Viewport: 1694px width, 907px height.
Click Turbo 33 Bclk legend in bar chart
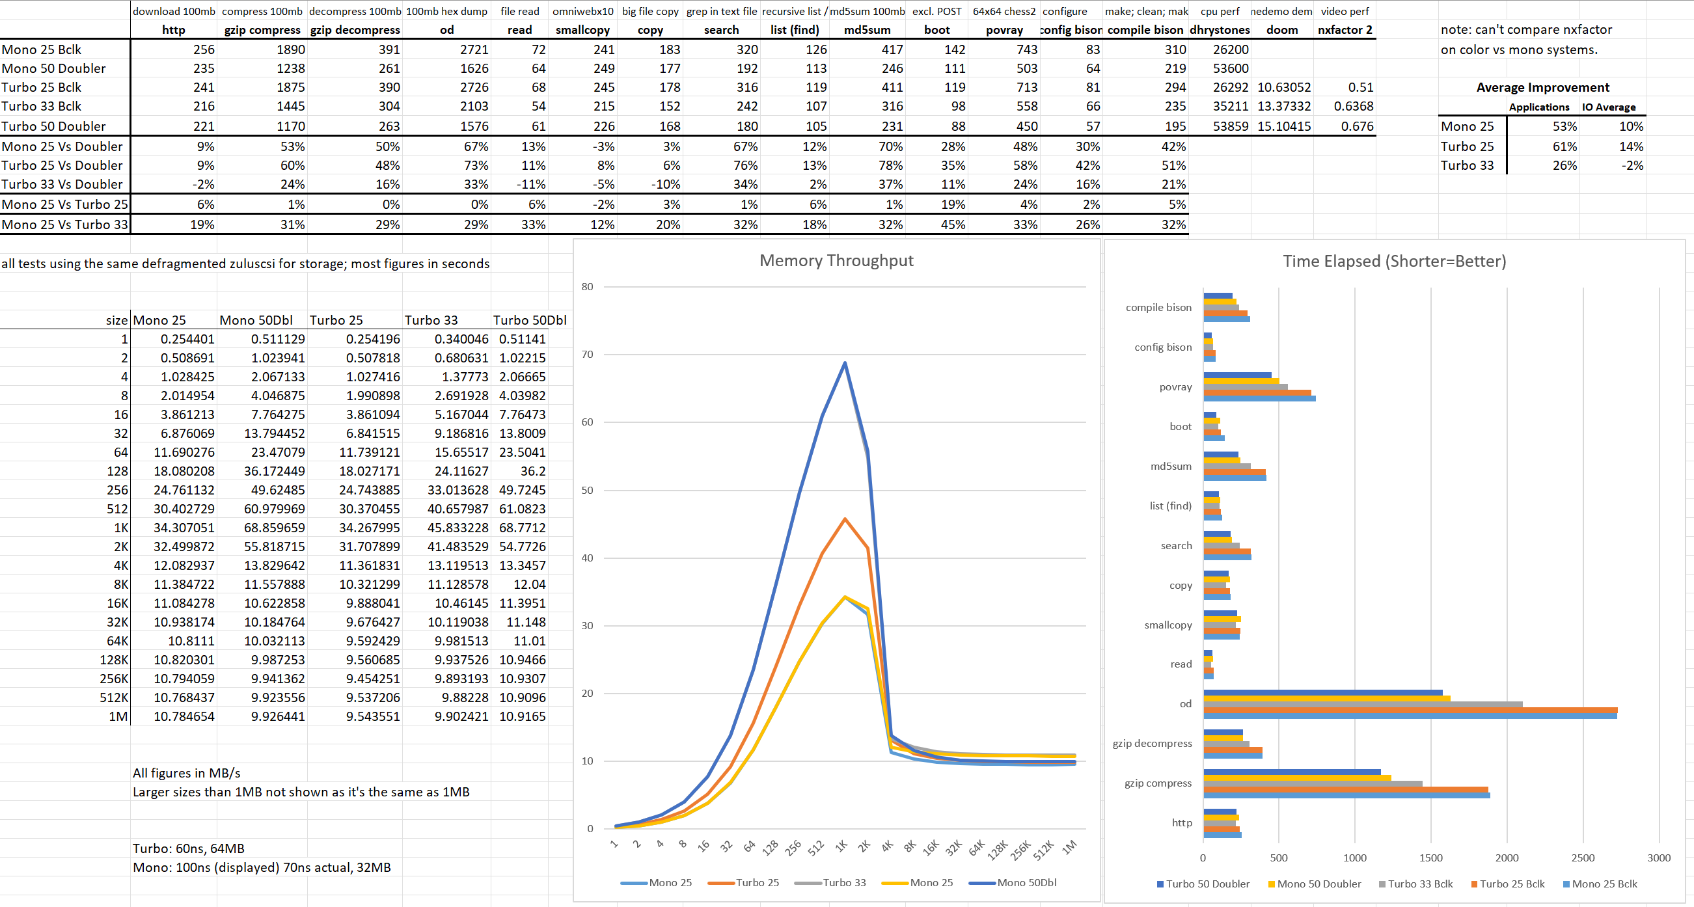coord(1420,884)
